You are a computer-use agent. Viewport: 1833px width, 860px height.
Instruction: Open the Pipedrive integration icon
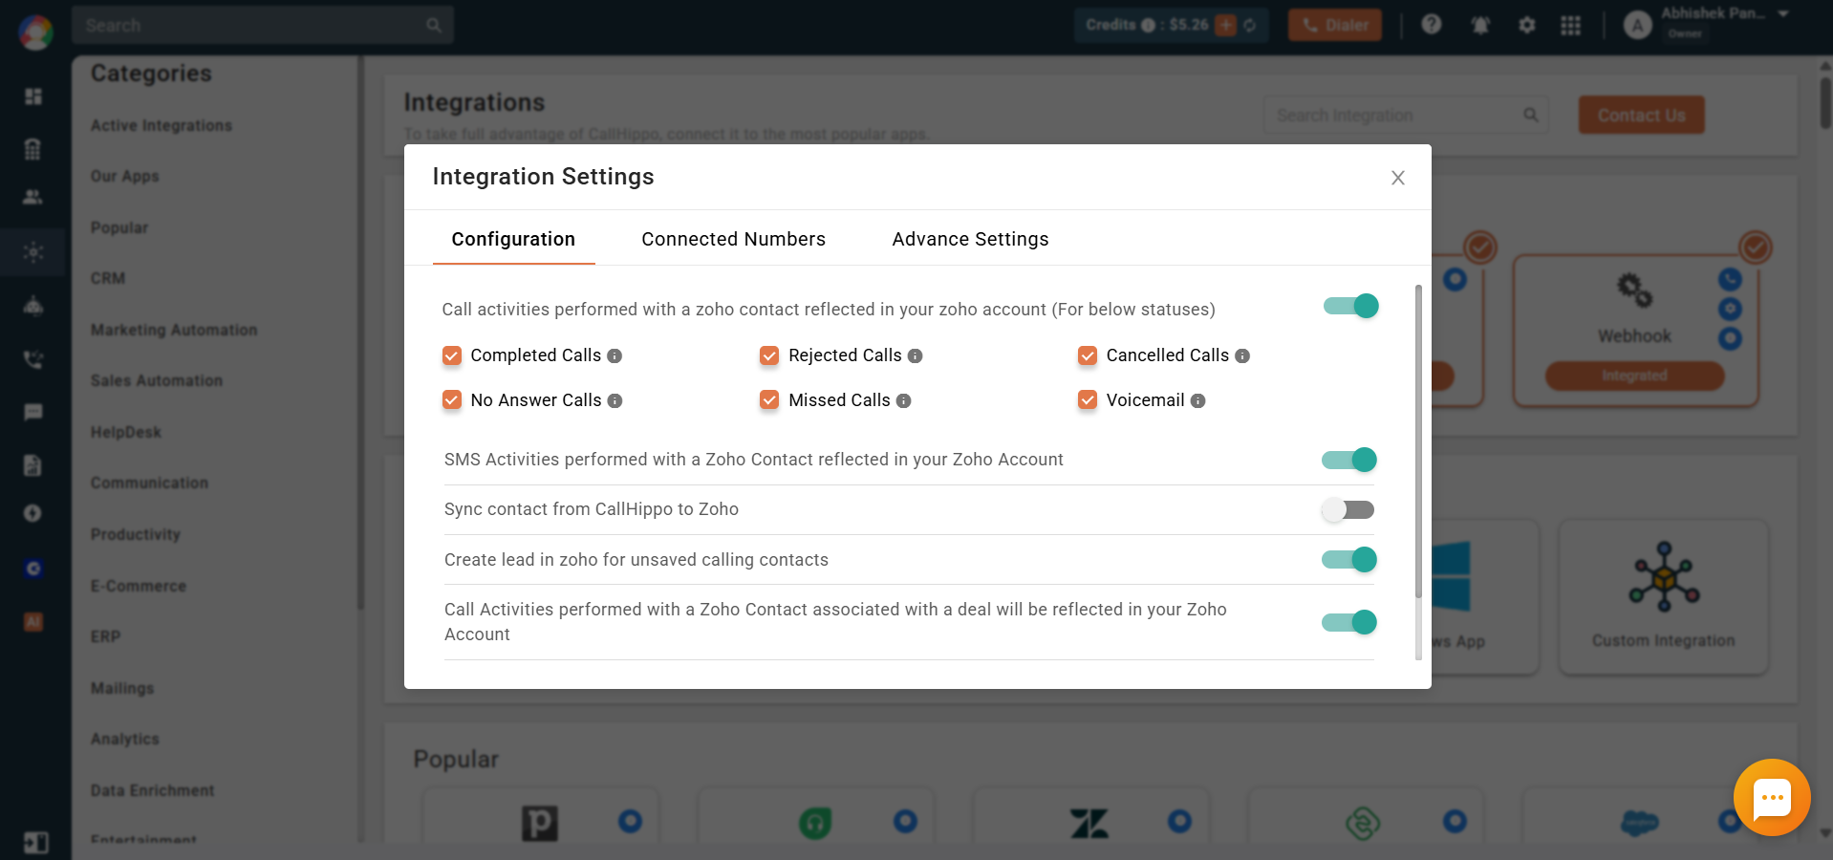pos(539,823)
